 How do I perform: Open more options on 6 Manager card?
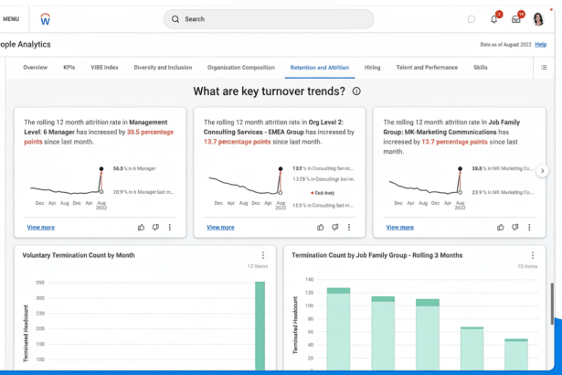pyautogui.click(x=170, y=227)
